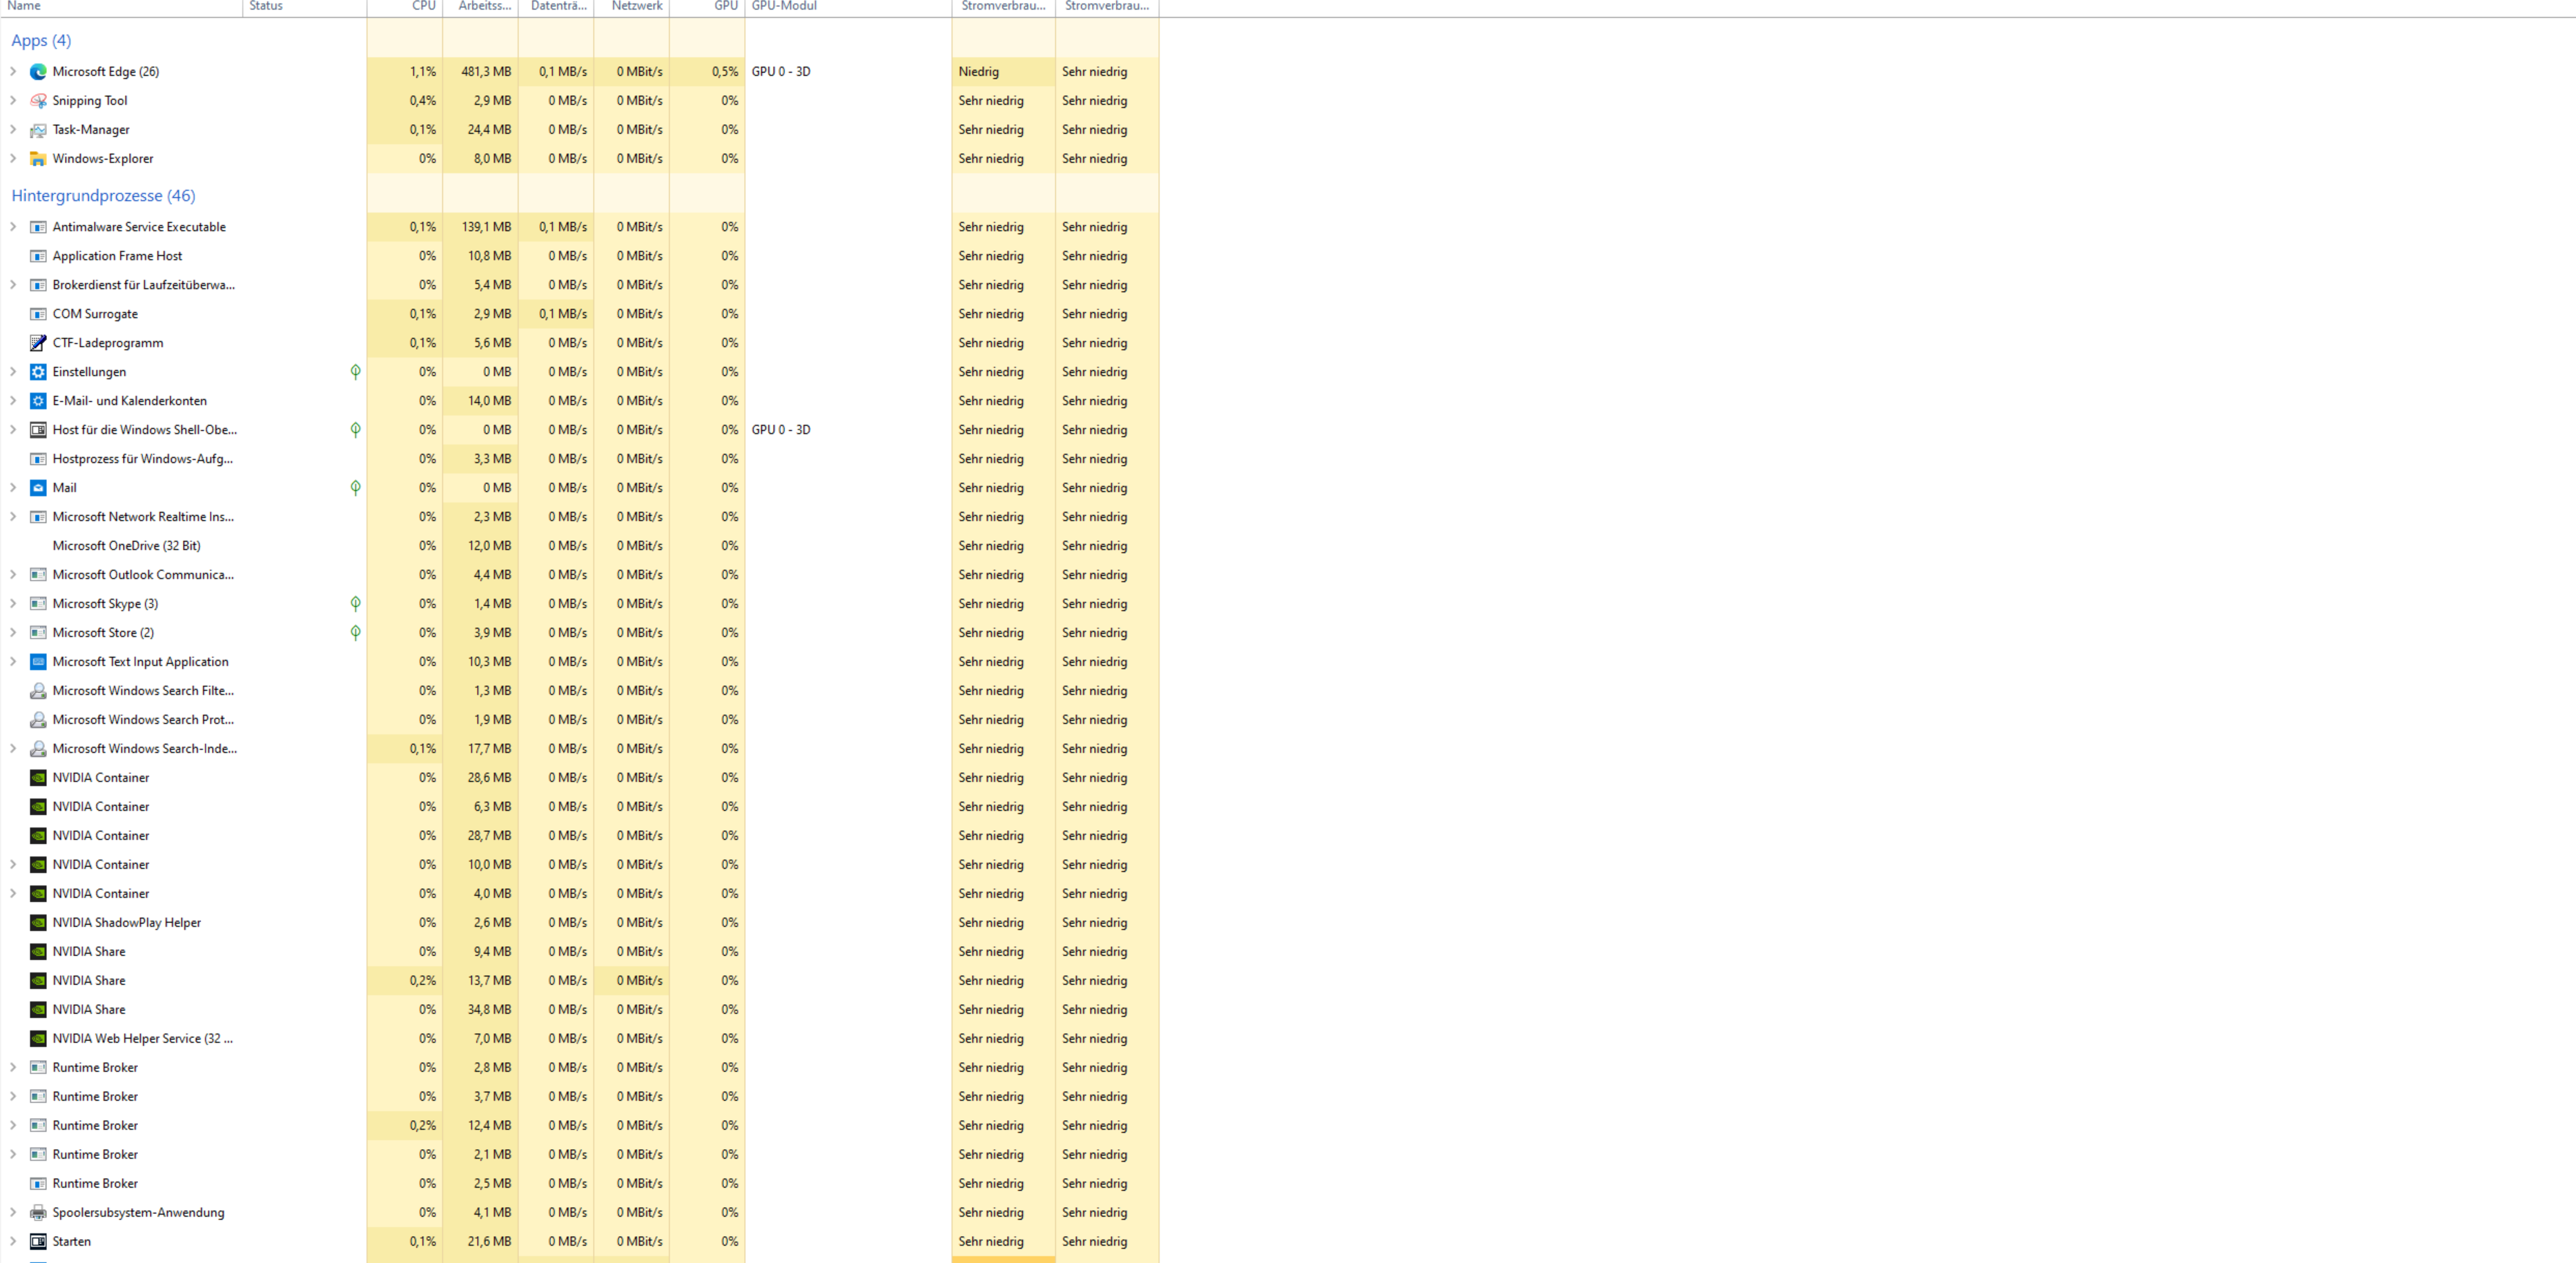Click the CTF-Ladeprogramm pen icon

pos(38,343)
